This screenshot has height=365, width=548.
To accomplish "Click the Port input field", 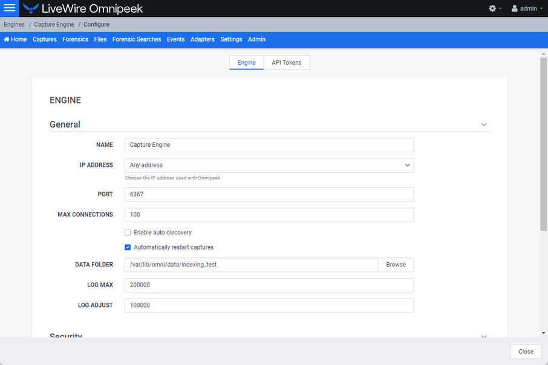I will tap(269, 195).
